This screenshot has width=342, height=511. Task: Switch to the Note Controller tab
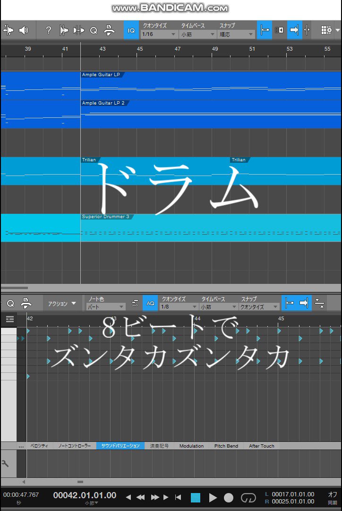(75, 446)
